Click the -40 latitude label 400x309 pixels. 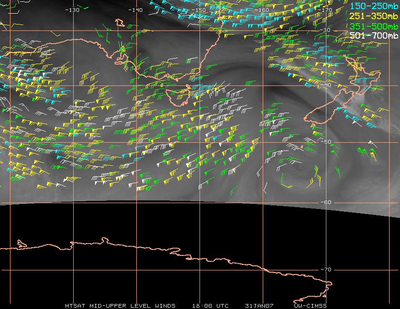click(326, 85)
